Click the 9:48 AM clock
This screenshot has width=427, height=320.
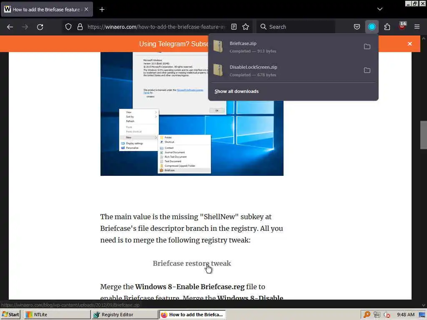point(405,315)
